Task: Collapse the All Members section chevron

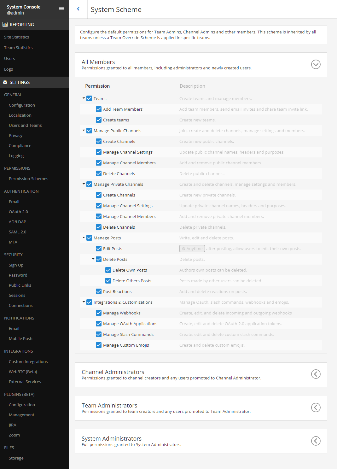Action: (316, 64)
